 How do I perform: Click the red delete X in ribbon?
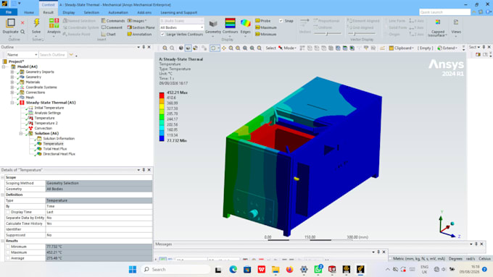pyautogui.click(x=22, y=22)
